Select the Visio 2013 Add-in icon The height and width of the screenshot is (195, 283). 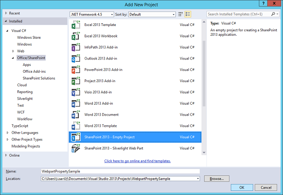76,92
